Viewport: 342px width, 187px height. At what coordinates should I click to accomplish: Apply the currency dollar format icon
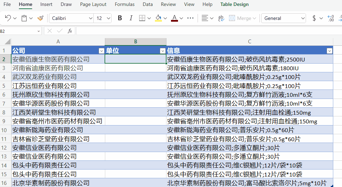(x=314, y=18)
